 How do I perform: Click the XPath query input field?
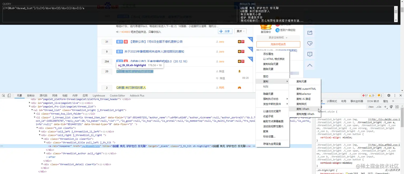coord(120,14)
